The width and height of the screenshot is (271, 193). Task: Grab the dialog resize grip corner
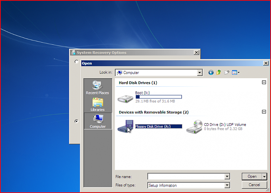pyautogui.click(x=267, y=190)
